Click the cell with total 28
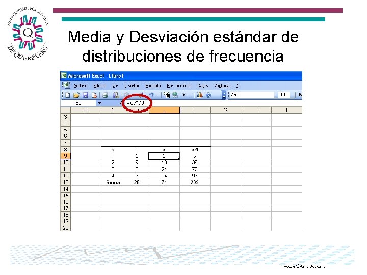The width and height of the screenshot is (367, 275). [x=137, y=182]
